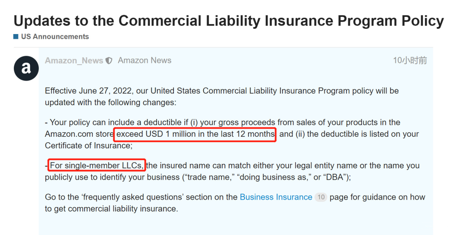Click the highlighted 'For single-member LLCs' phrase

point(97,165)
